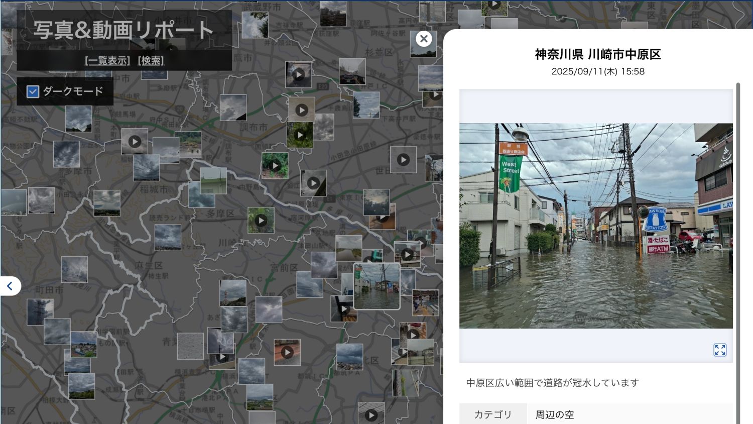Open the flooded river path photo thumbnail

pos(348,248)
